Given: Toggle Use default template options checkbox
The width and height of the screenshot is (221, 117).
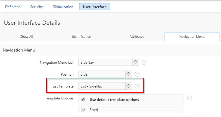Looking at the screenshot, I should coord(83,99).
